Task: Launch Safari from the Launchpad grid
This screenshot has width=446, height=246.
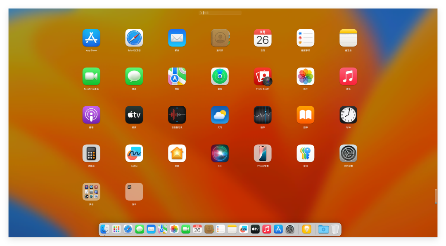Action: pyautogui.click(x=134, y=38)
